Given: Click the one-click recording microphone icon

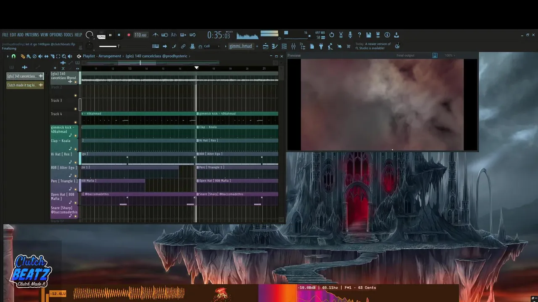Looking at the screenshot, I should 350,35.
